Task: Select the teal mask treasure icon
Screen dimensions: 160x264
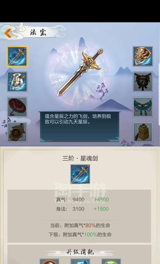Action: (x=143, y=107)
